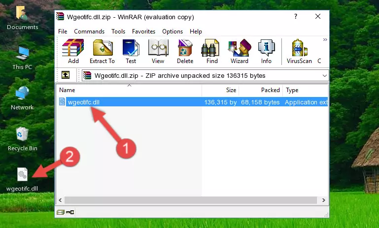Open the archive path dropdown

coord(325,76)
